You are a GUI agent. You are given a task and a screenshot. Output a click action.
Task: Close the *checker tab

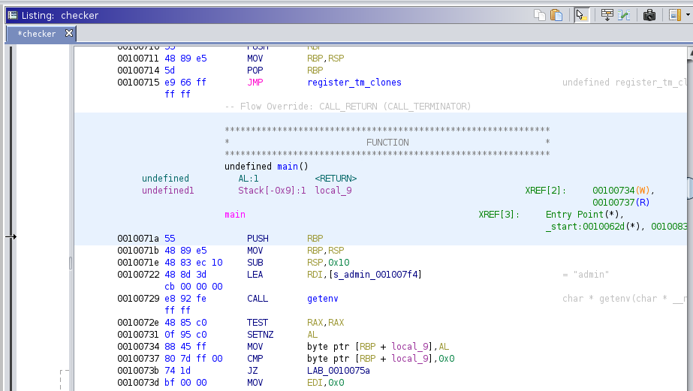click(69, 33)
